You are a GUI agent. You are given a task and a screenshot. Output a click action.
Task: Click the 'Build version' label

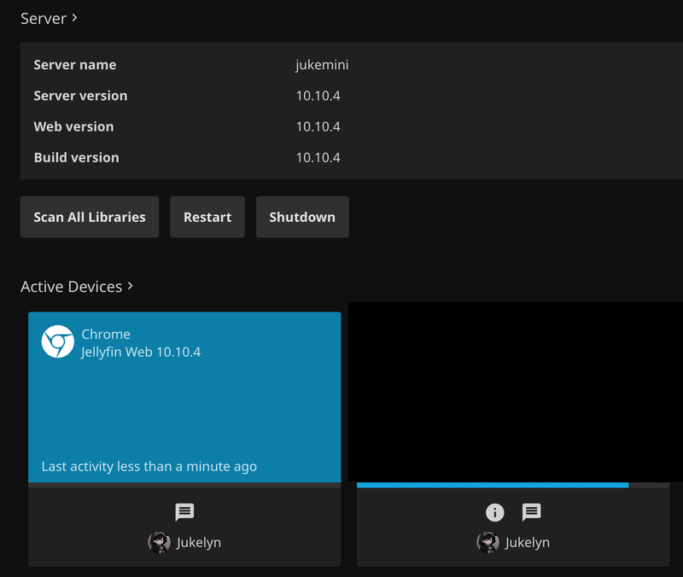(76, 158)
